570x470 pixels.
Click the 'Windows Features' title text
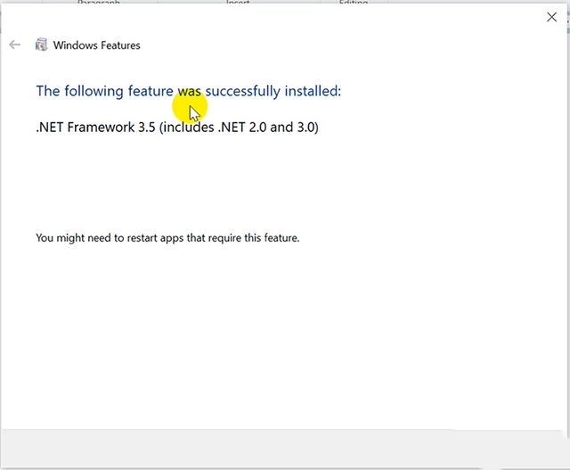pos(97,45)
